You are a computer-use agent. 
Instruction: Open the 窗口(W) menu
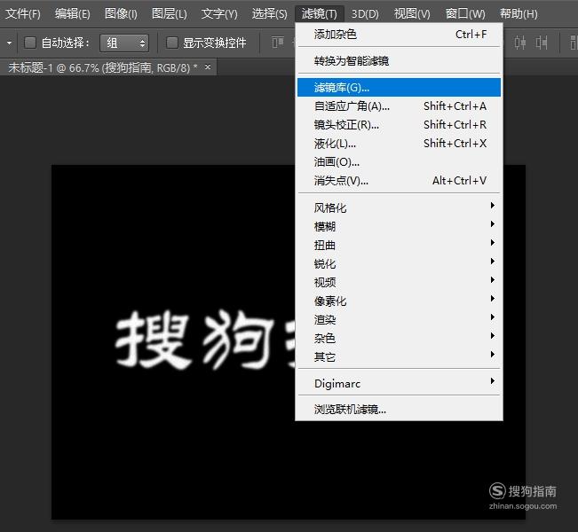point(465,13)
